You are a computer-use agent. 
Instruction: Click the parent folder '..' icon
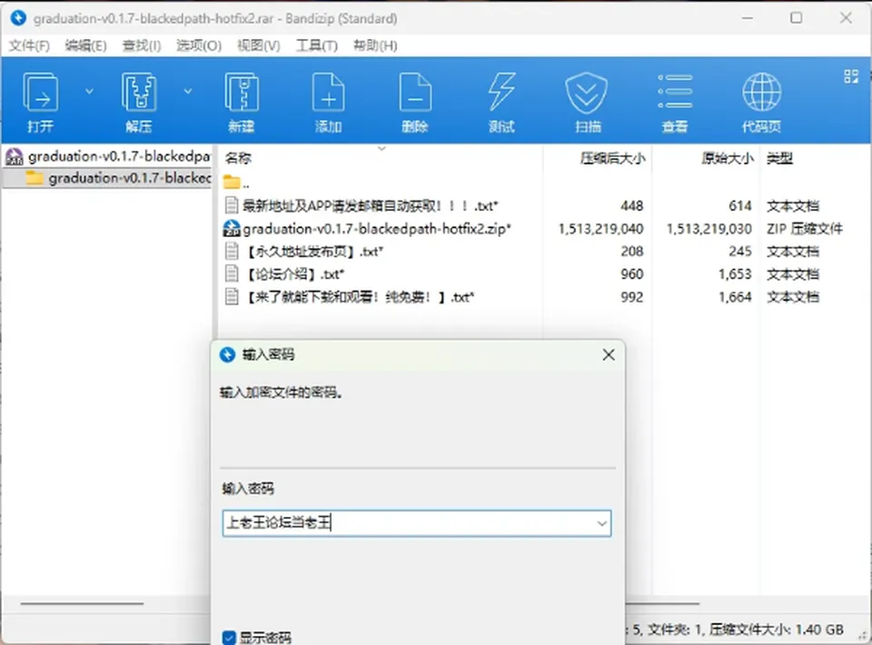[232, 182]
